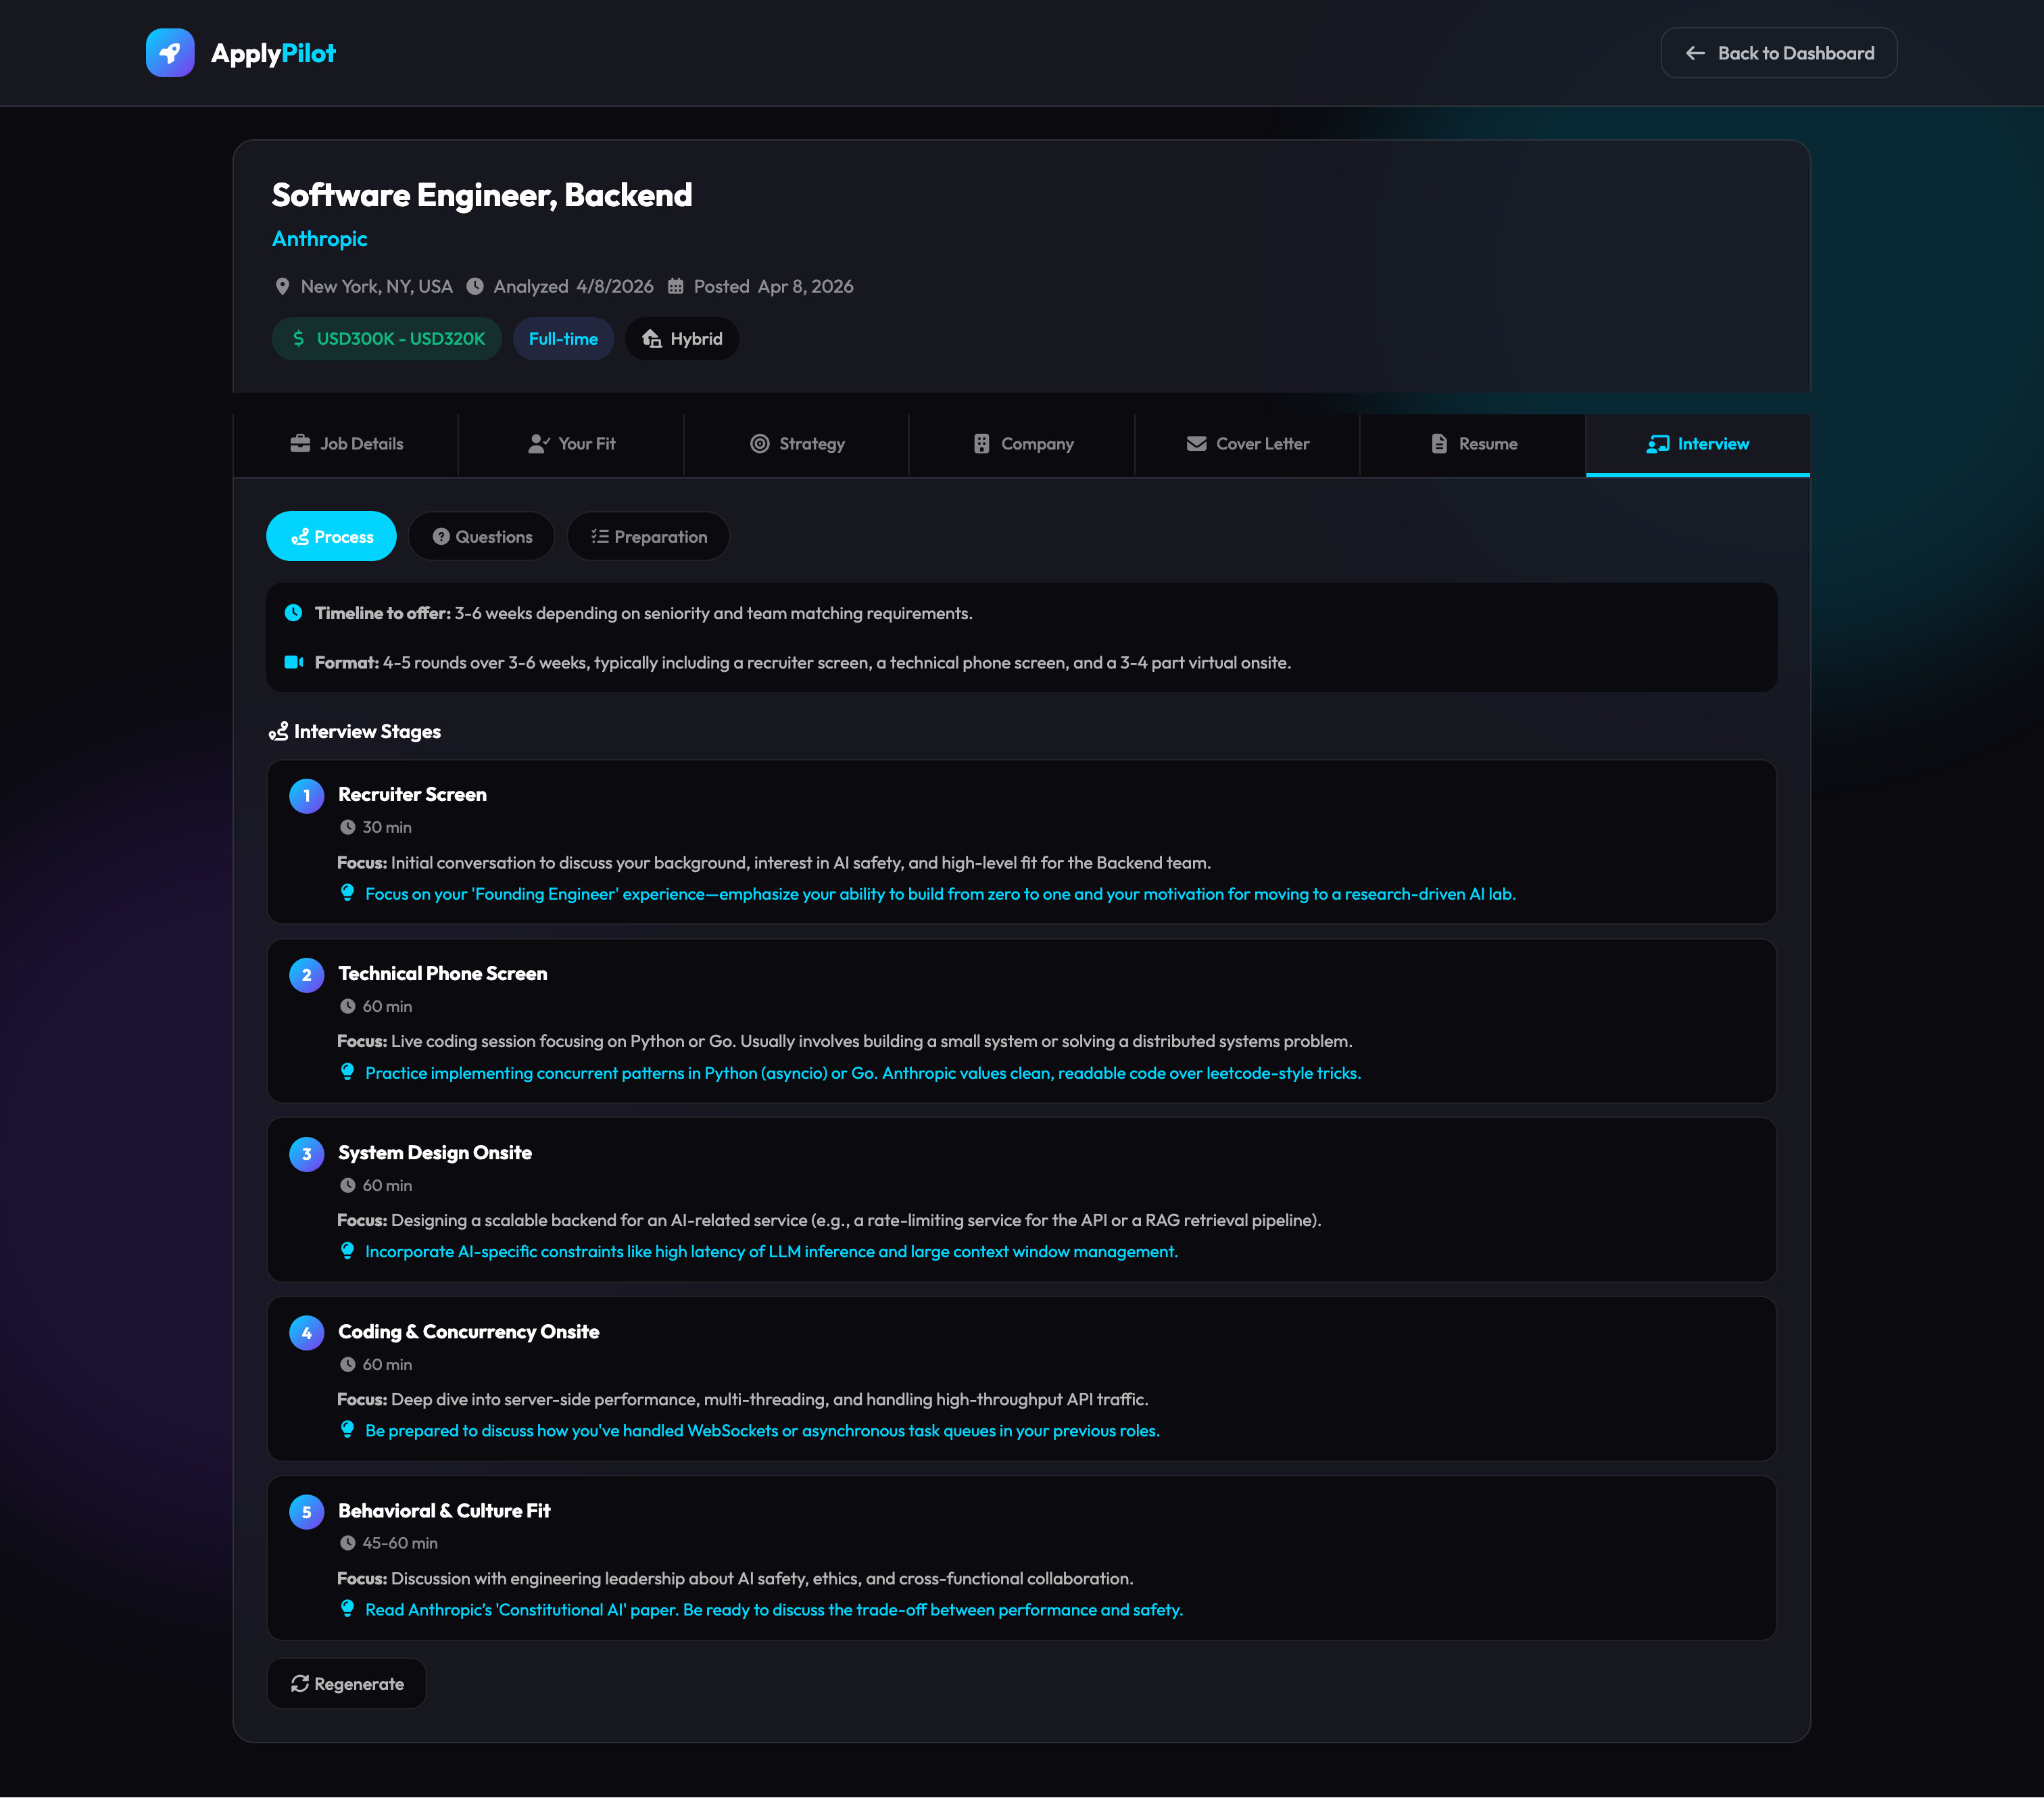
Task: Click stage number 2 badge for Technical Phone Screen
Action: (x=306, y=975)
